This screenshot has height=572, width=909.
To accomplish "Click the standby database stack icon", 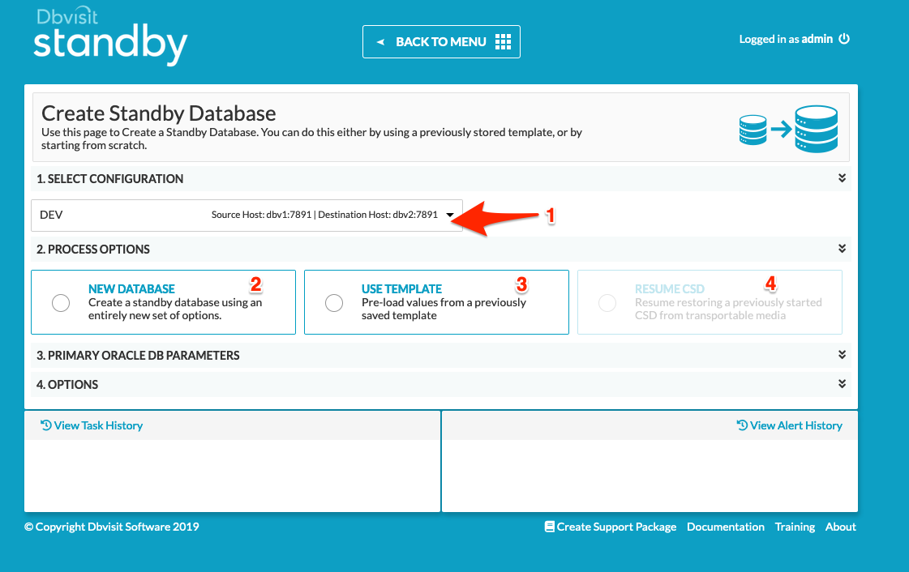I will [816, 128].
